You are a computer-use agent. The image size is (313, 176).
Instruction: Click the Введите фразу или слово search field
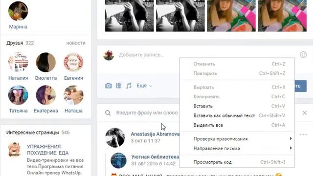pyautogui.click(x=147, y=113)
